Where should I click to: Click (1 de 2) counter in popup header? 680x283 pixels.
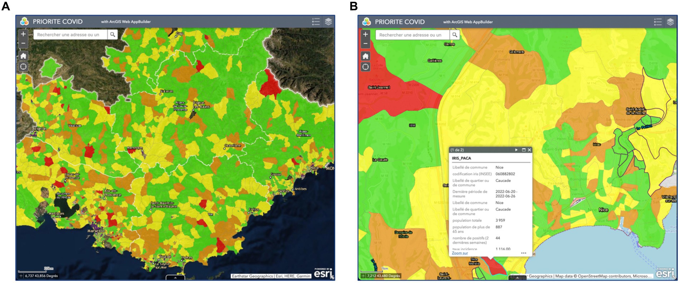pos(457,150)
